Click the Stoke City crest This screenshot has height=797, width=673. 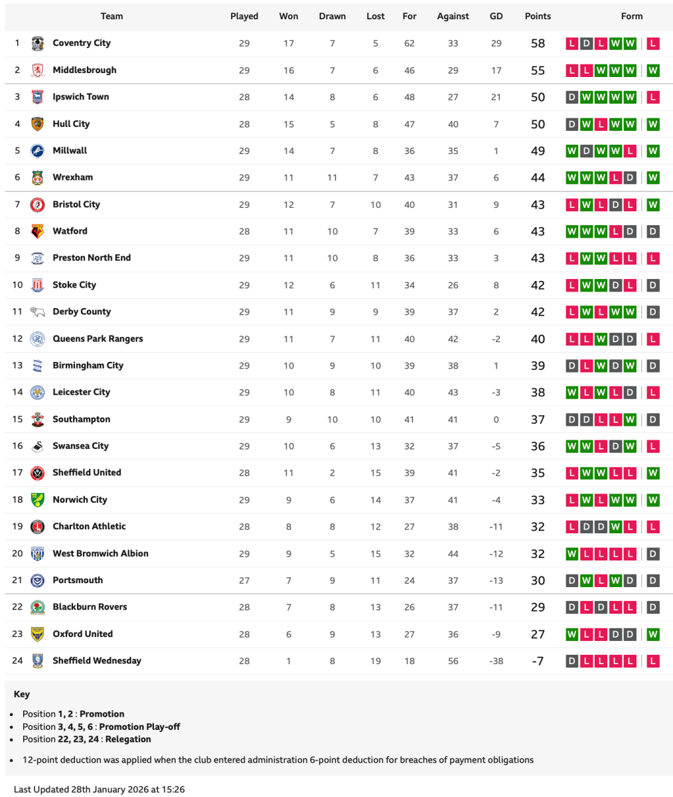[37, 285]
